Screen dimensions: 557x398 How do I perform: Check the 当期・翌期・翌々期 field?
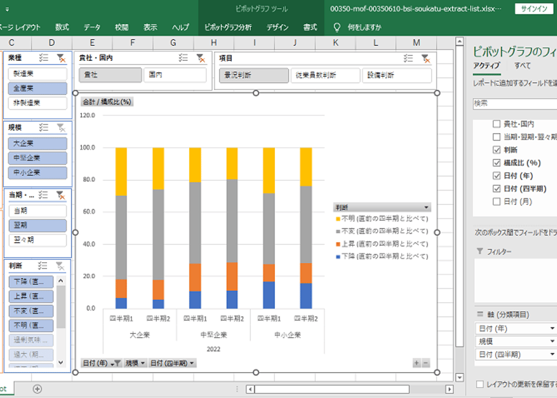497,137
